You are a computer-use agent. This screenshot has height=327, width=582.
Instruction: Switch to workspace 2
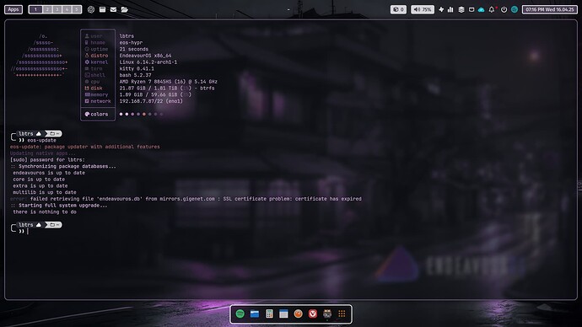click(x=47, y=9)
